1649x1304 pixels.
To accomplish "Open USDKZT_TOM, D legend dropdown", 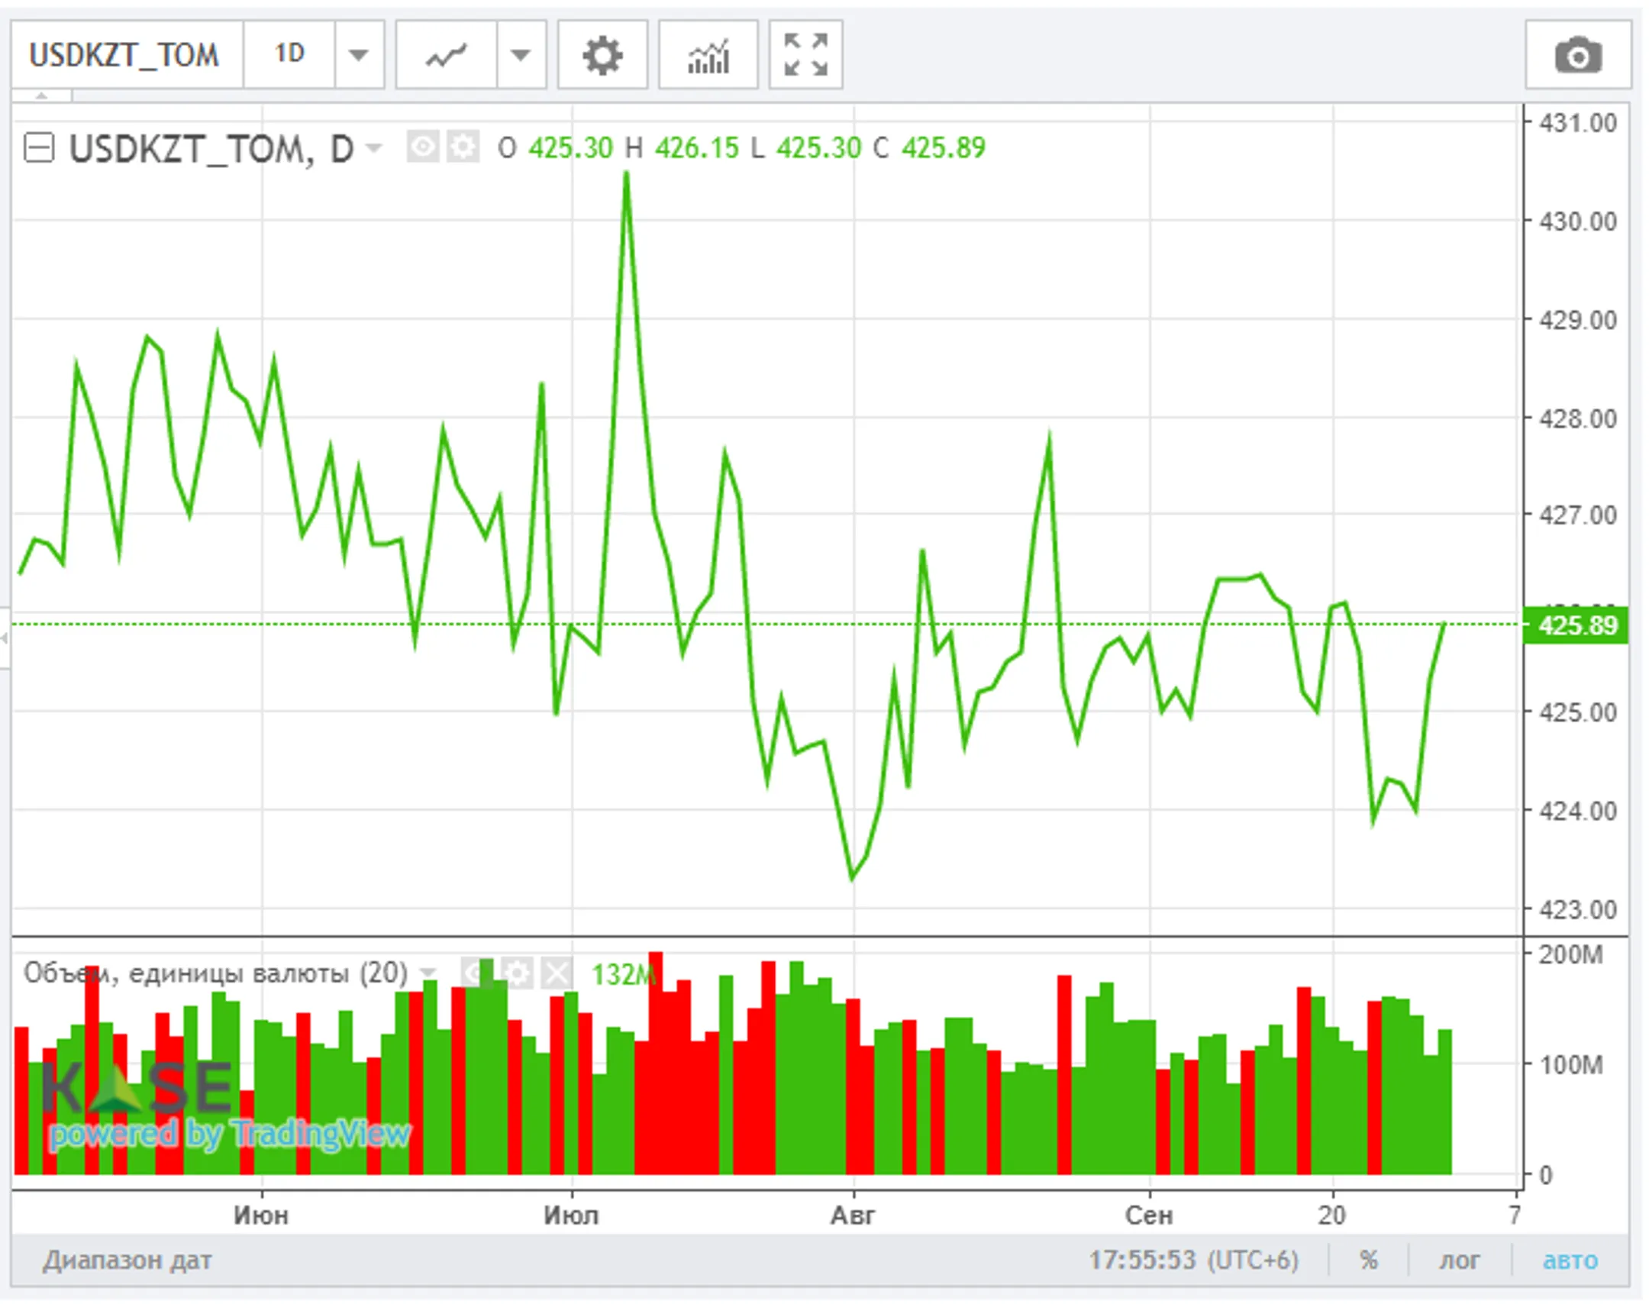I will (x=374, y=147).
